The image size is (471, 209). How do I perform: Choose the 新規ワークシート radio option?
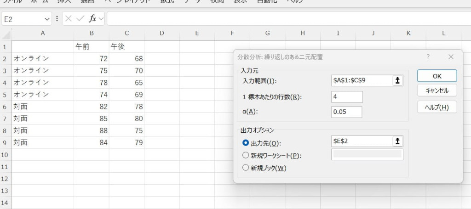245,155
